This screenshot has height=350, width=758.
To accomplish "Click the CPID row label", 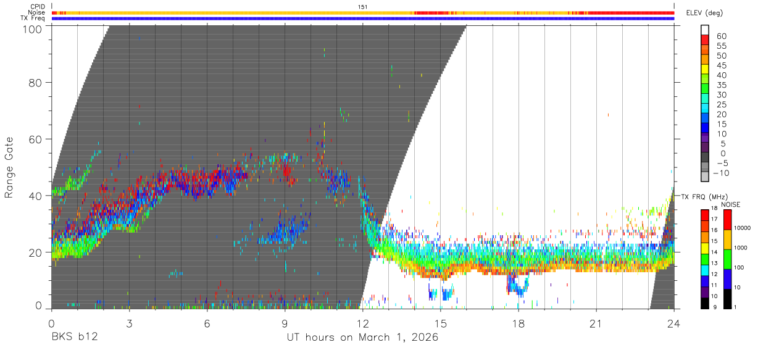I will pyautogui.click(x=38, y=7).
